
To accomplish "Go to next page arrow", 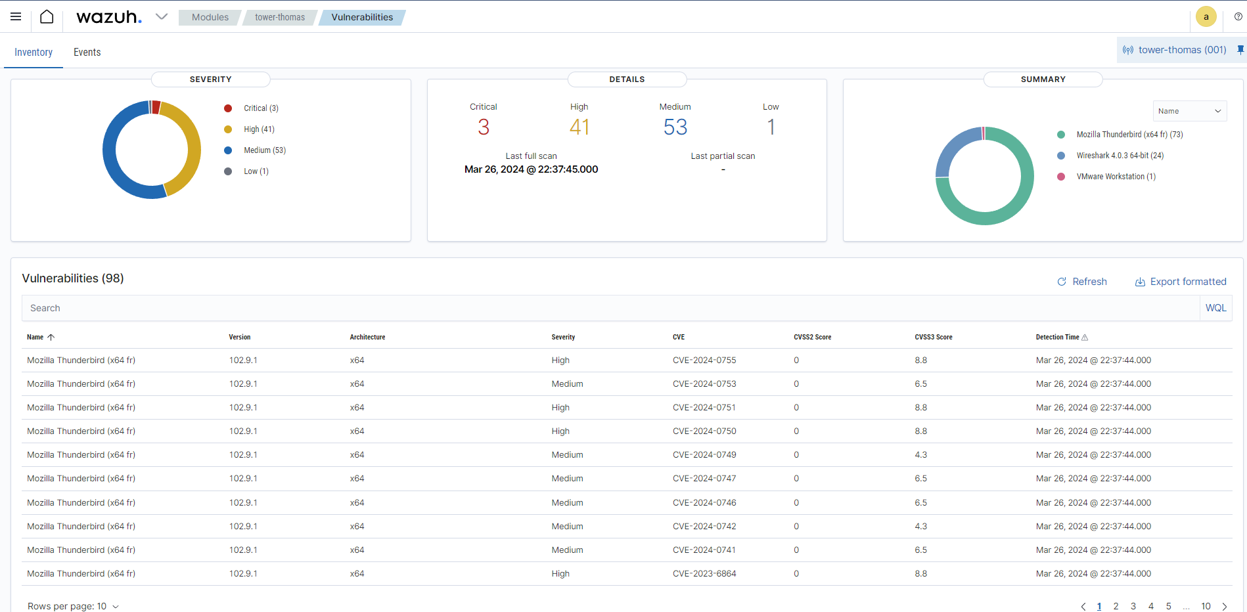I will (1225, 606).
